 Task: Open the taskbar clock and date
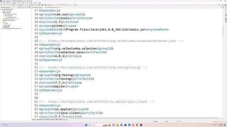221,125
